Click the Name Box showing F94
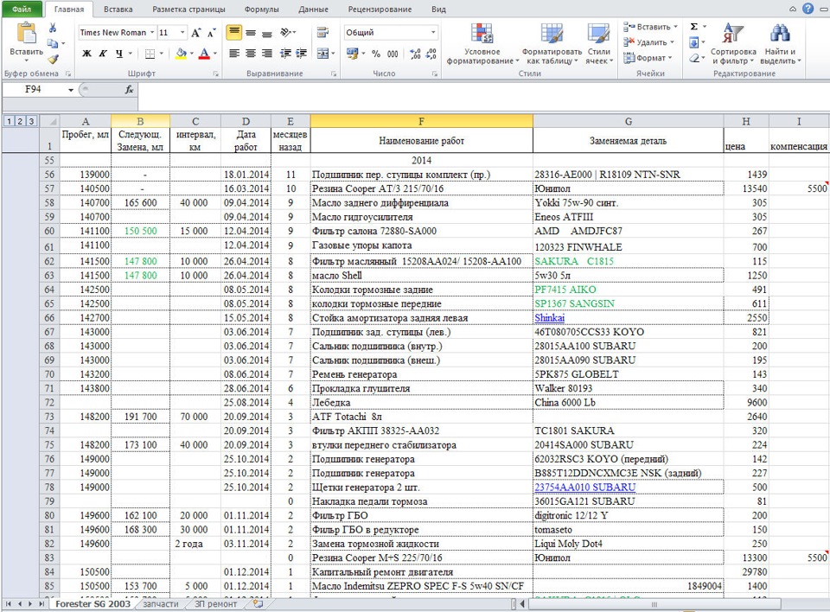Screen dimensions: 830x612 pyautogui.click(x=34, y=90)
